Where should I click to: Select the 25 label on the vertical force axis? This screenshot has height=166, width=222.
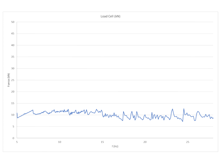tap(12, 80)
